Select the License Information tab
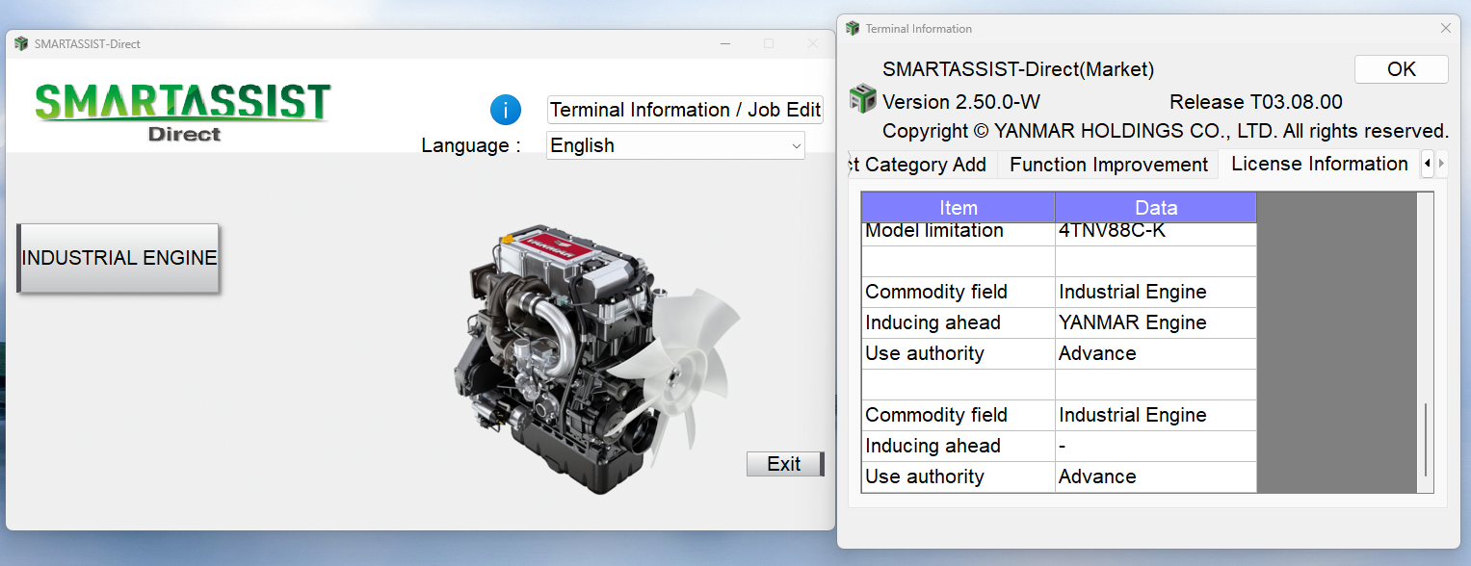The height and width of the screenshot is (566, 1471). pyautogui.click(x=1318, y=164)
